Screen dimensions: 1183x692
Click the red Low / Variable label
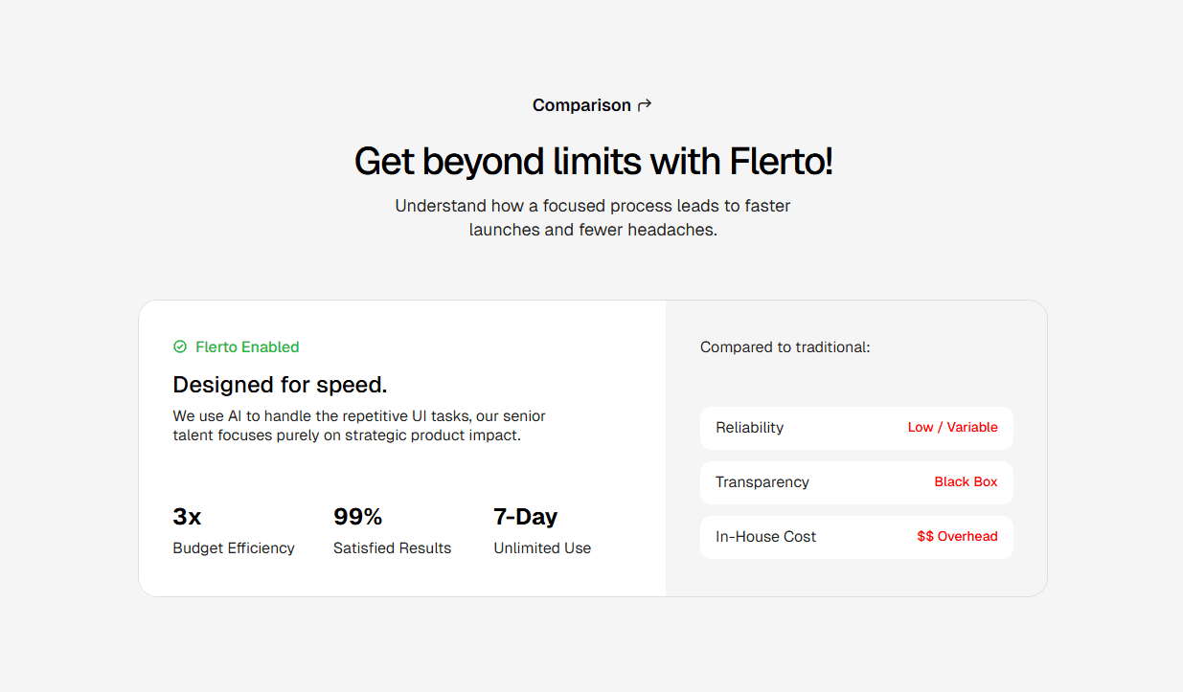pyautogui.click(x=952, y=427)
